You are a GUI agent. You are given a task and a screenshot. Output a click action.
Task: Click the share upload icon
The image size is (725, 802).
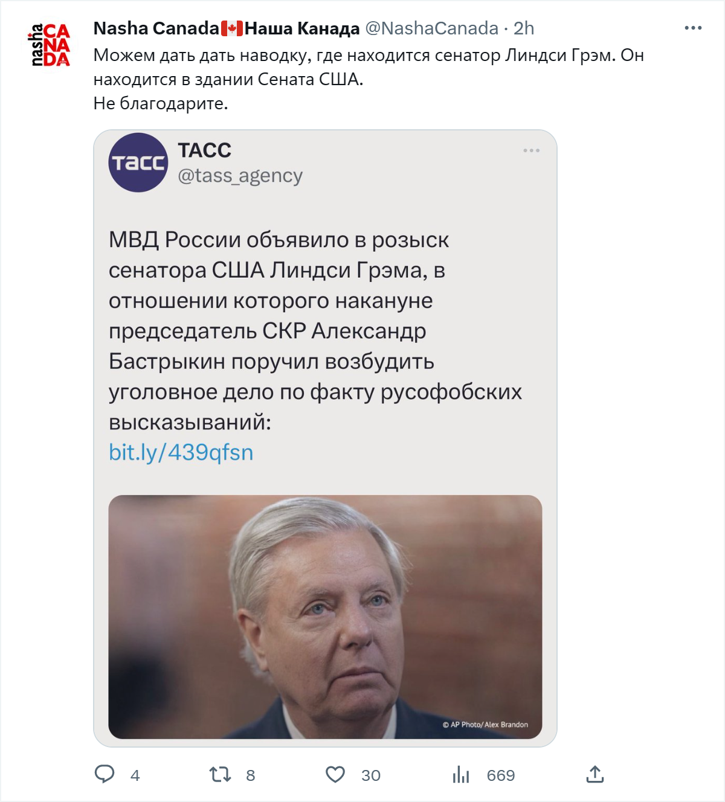(595, 774)
